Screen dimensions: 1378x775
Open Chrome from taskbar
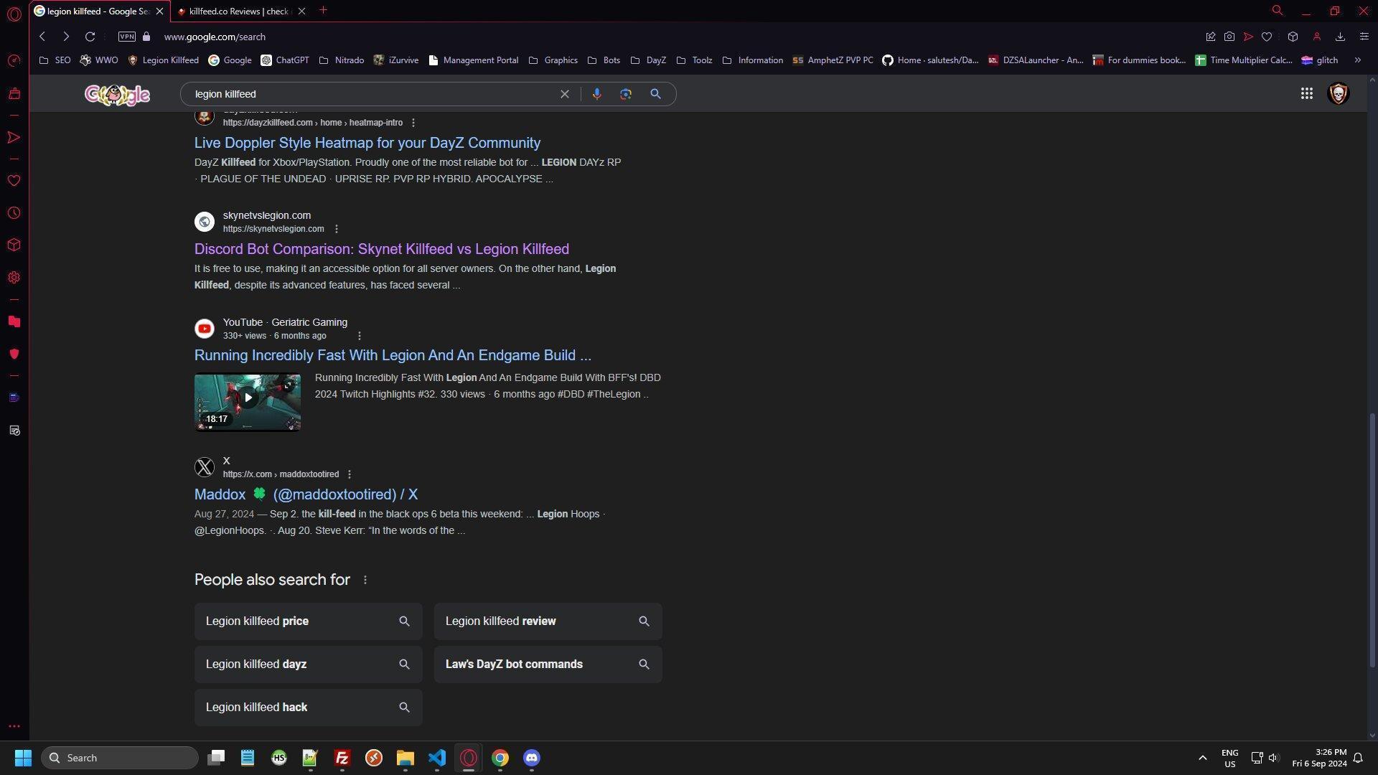(500, 758)
